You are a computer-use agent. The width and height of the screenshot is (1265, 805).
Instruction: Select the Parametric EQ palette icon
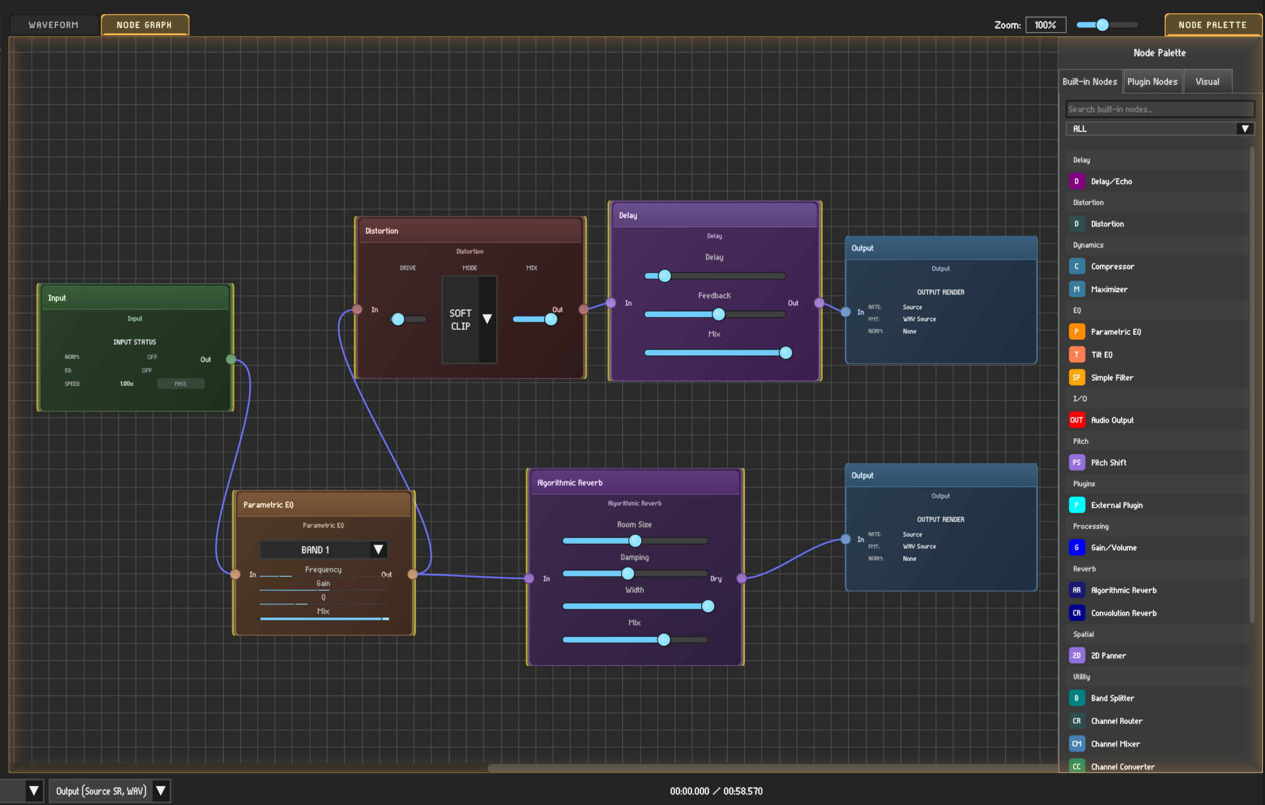pyautogui.click(x=1076, y=332)
